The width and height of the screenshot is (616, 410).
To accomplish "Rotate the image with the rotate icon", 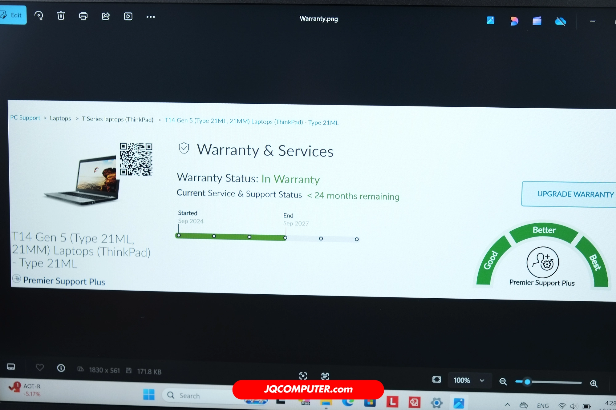I will [39, 15].
